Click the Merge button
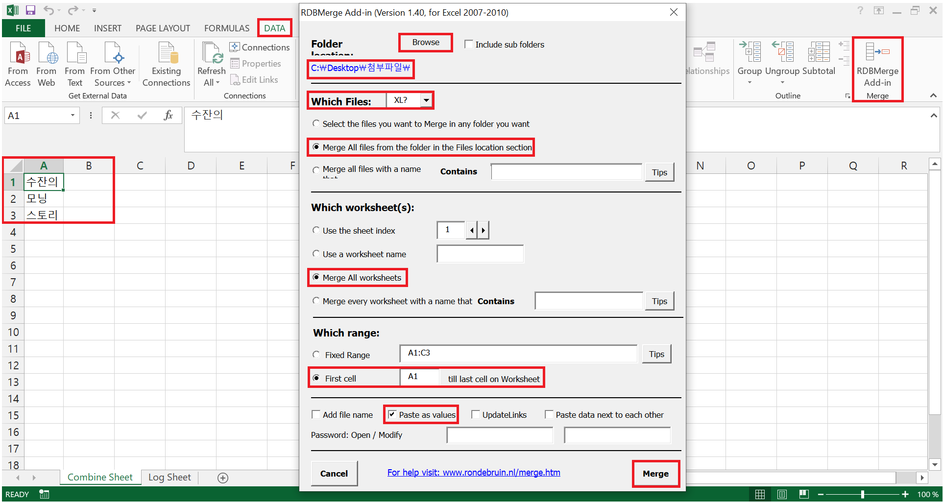This screenshot has height=503, width=943. pyautogui.click(x=655, y=474)
